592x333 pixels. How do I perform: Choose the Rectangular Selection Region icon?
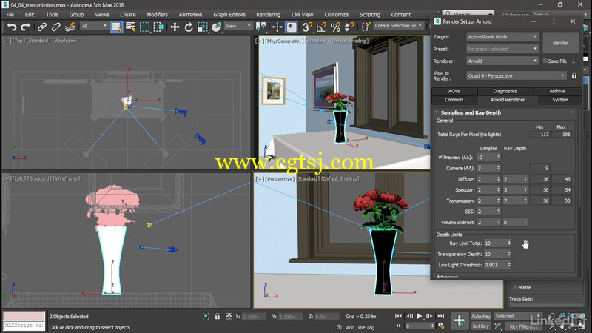144,27
